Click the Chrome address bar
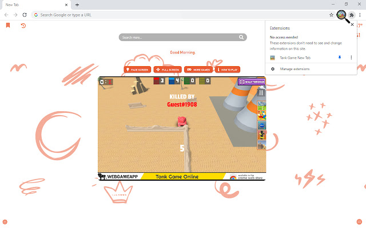Viewport: 366px width, 228px height. [182, 15]
